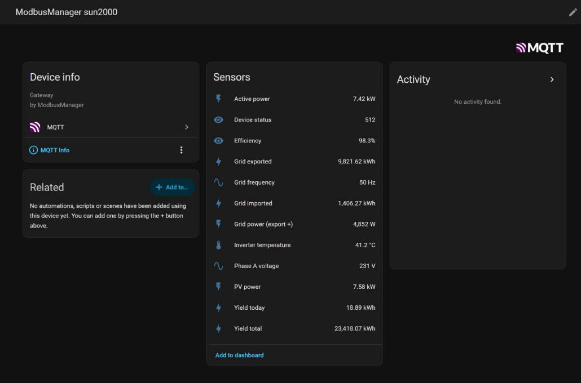This screenshot has width=581, height=383.
Task: Click the Efficiency eye icon
Action: coord(219,141)
